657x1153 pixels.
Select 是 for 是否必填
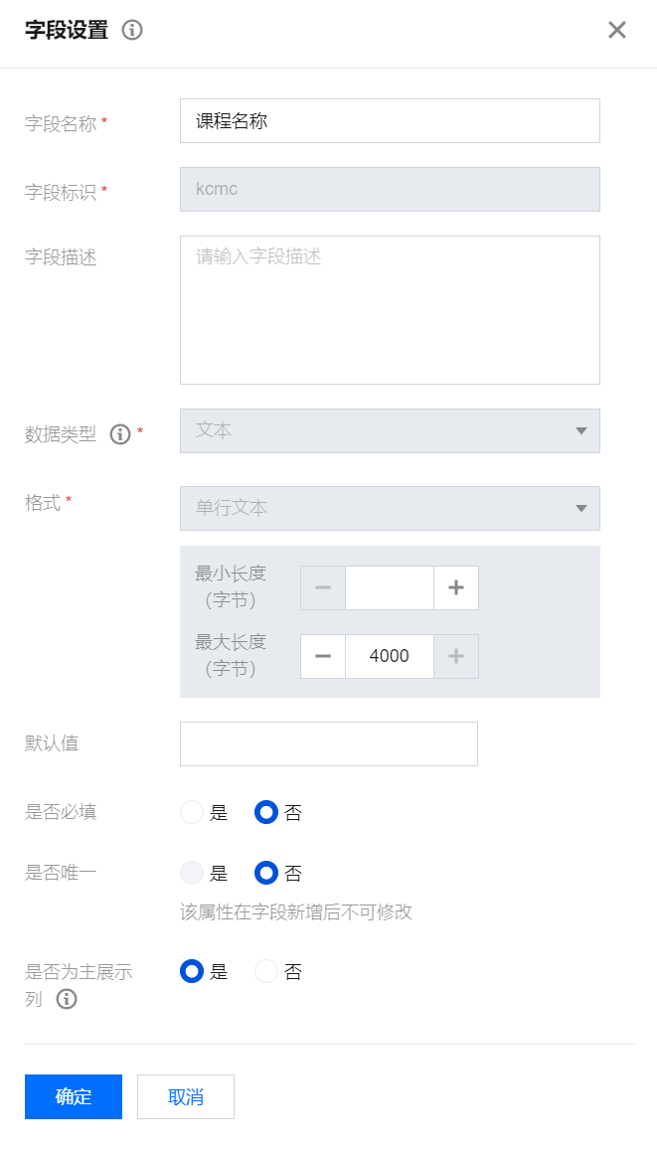(192, 812)
